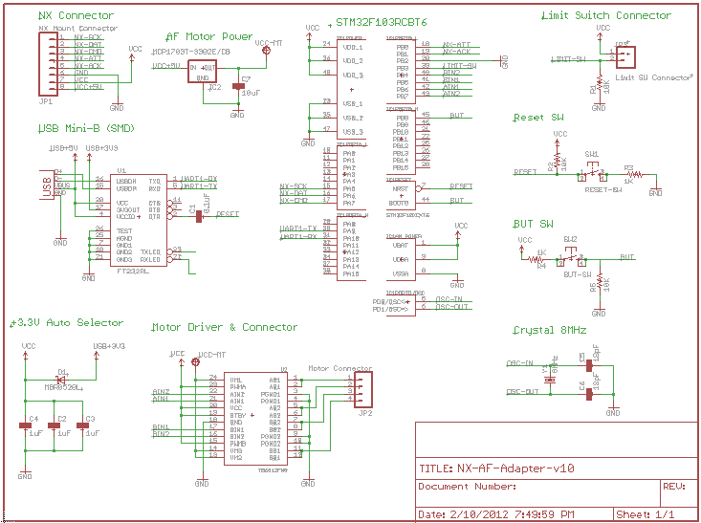
Task: Click the JP1 NX Mount Connector symbol
Action: point(47,63)
